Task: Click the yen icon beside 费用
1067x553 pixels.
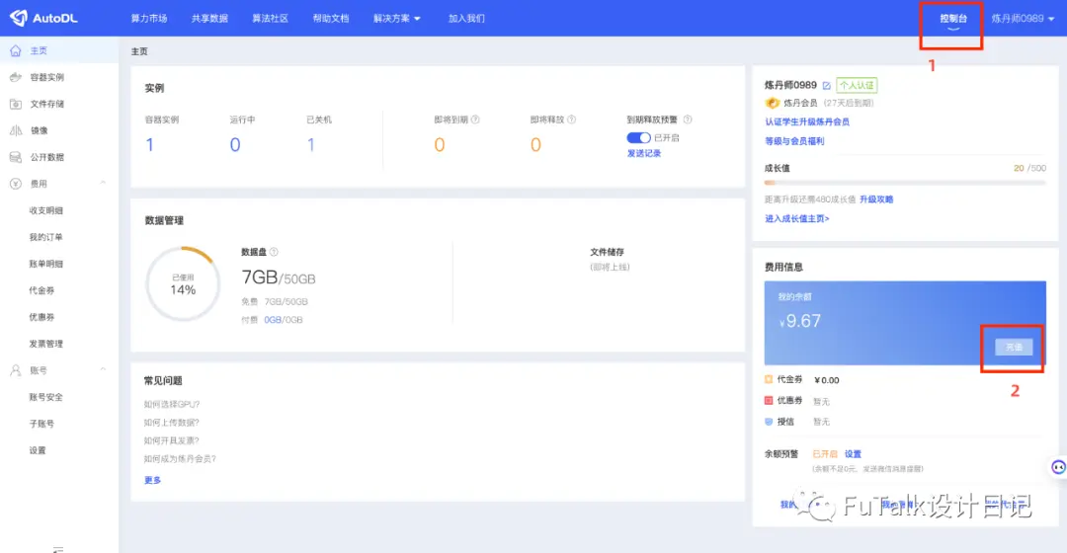Action: pyautogui.click(x=16, y=184)
